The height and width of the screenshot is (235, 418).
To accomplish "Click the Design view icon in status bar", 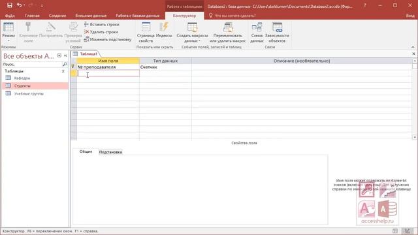I will click(x=407, y=231).
